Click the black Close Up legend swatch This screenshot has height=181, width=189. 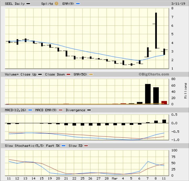click(40, 74)
